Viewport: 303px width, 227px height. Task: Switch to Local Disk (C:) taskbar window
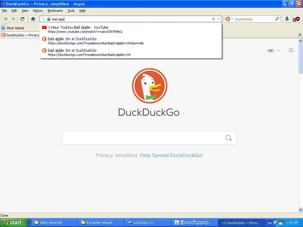tap(148, 223)
